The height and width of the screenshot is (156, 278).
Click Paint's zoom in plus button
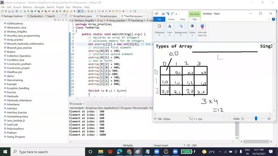(x=269, y=119)
